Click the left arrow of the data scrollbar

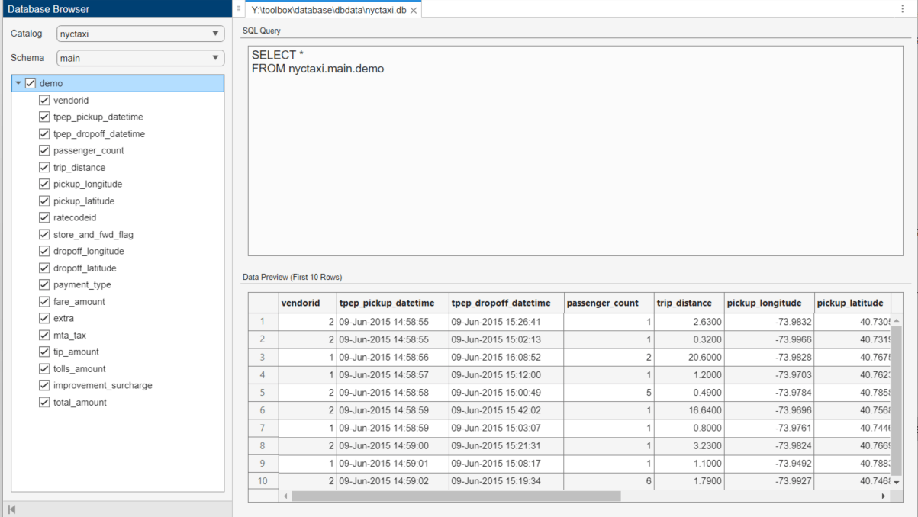(285, 496)
